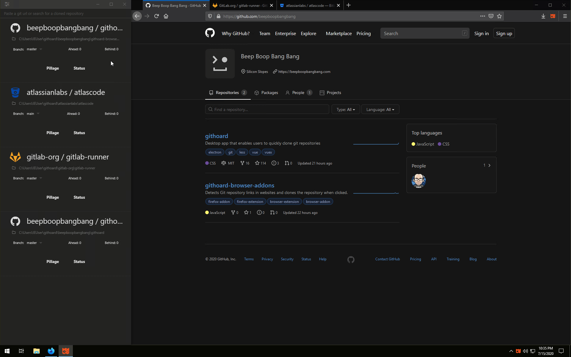Click the Find a repository search field

click(267, 109)
